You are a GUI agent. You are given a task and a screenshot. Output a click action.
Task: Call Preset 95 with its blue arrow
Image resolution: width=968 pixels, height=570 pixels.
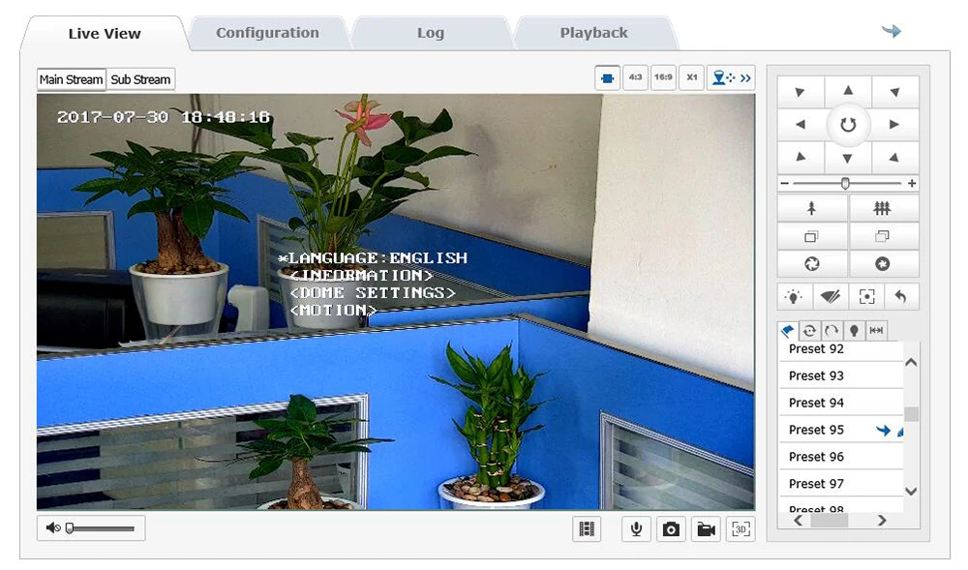point(884,430)
